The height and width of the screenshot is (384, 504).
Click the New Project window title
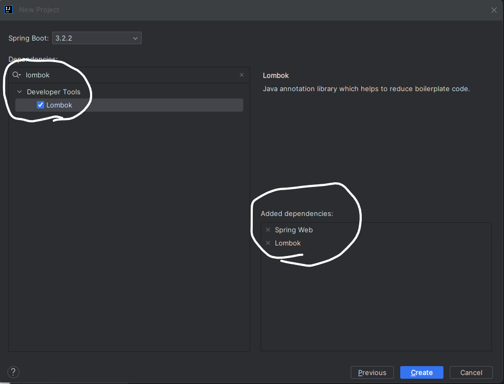point(39,9)
